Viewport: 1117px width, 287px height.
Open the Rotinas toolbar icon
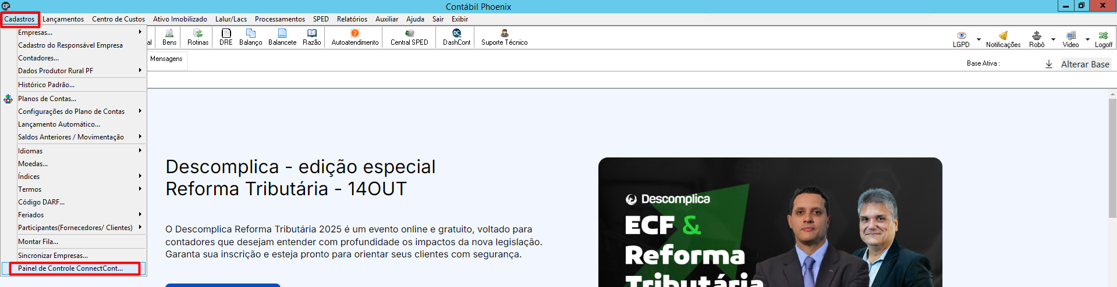pyautogui.click(x=198, y=37)
